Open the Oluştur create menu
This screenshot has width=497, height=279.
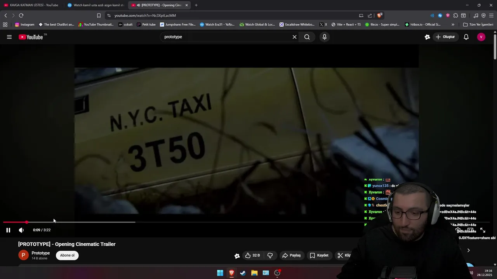click(445, 37)
